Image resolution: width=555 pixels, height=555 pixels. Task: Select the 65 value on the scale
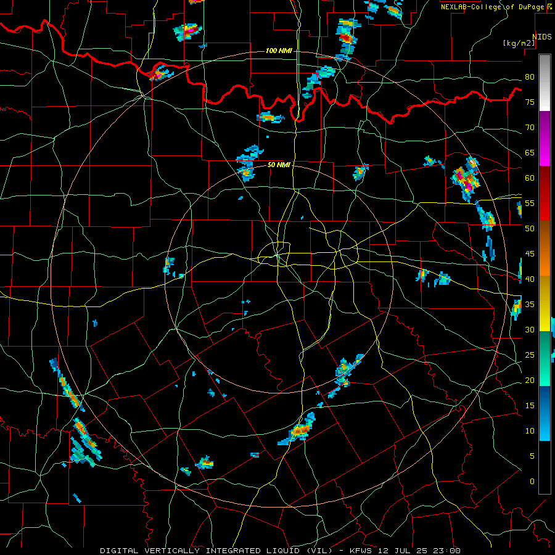click(530, 152)
